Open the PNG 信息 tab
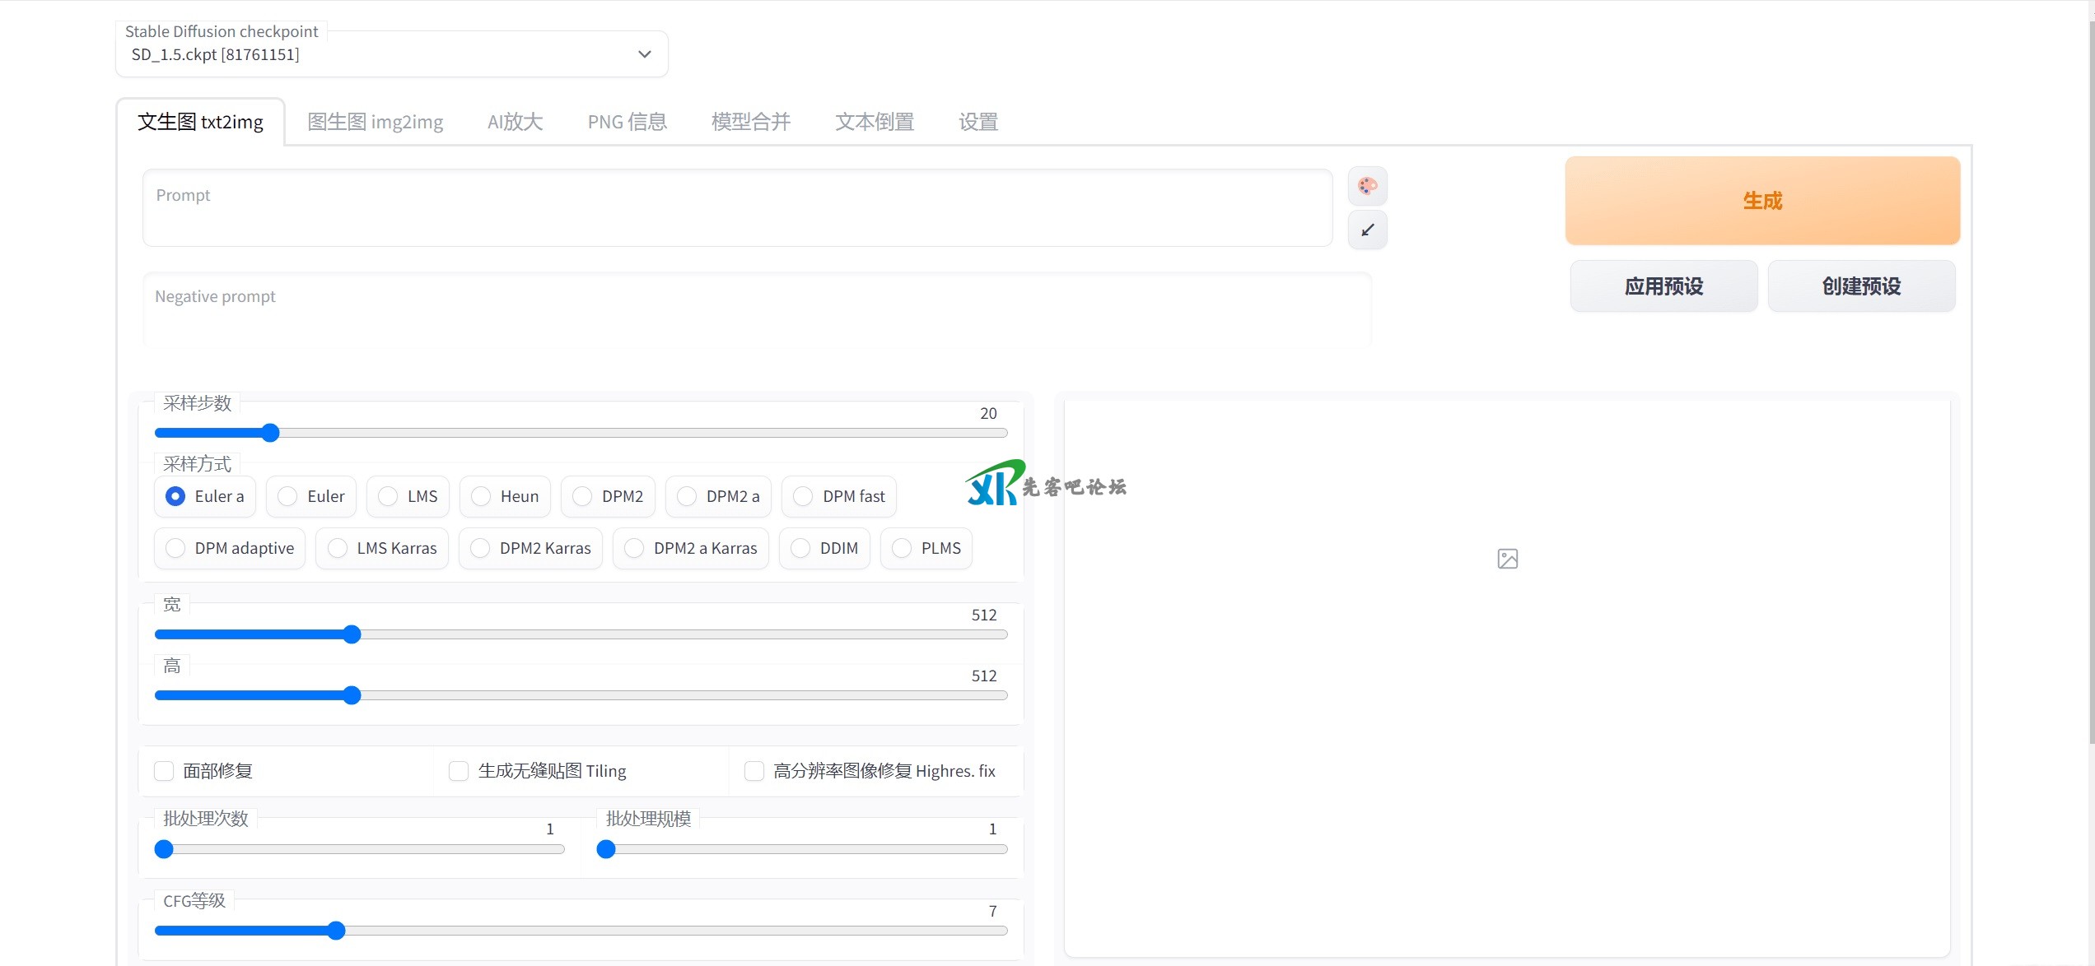2095x966 pixels. click(627, 122)
